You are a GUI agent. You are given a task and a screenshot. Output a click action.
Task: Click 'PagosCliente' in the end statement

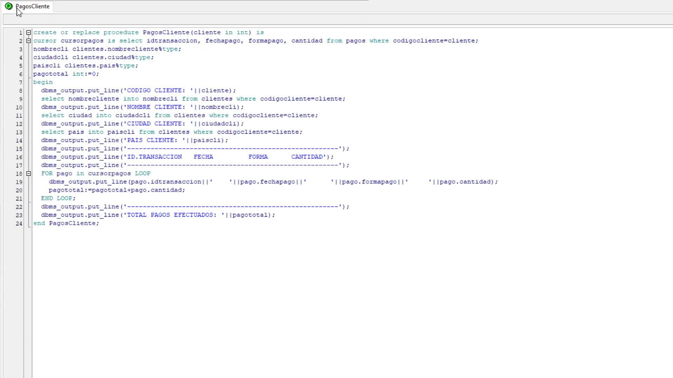72,223
